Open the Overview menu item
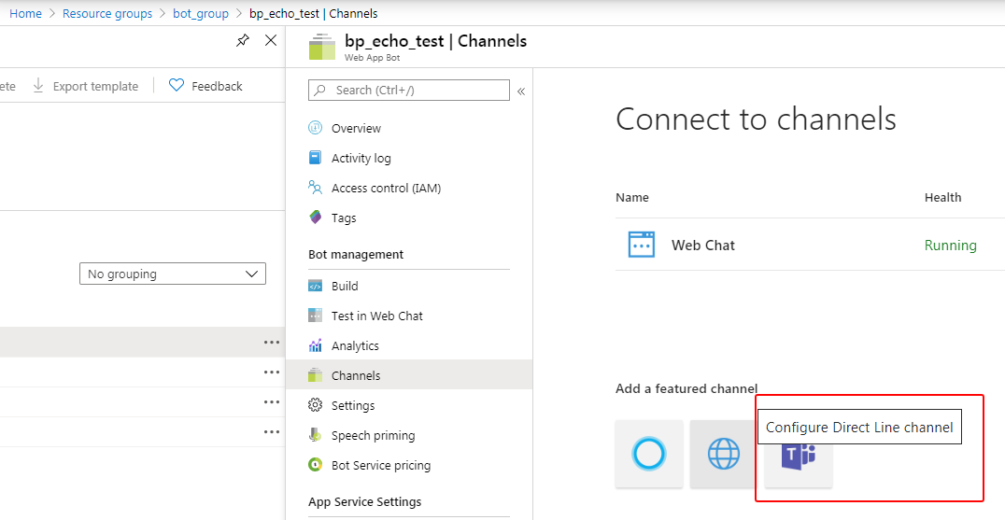 356,128
